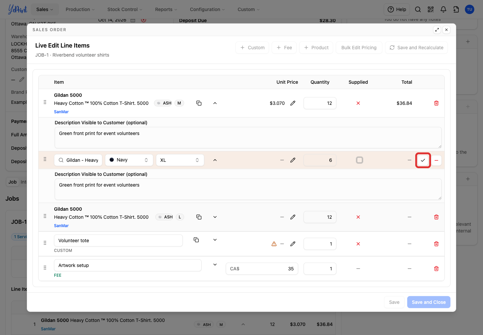Duplicate the Volunteer tote line
Image resolution: width=483 pixels, height=335 pixels.
(x=196, y=240)
